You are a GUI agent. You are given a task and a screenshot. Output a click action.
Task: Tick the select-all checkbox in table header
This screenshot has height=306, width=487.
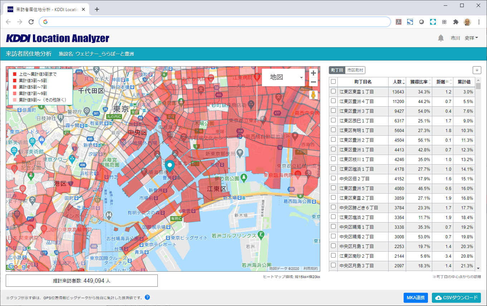pyautogui.click(x=333, y=82)
